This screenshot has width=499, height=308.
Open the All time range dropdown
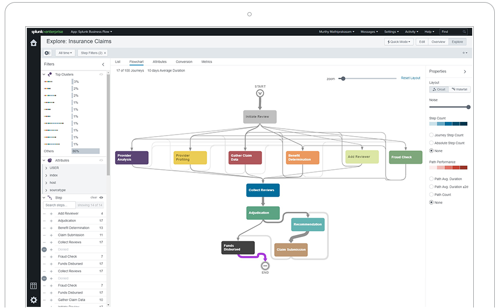[65, 53]
